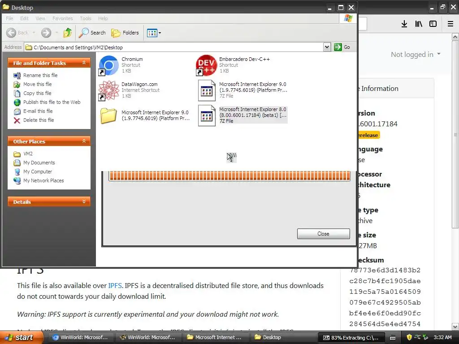
Task: Click the Forward arrow button in Explorer
Action: click(x=46, y=33)
